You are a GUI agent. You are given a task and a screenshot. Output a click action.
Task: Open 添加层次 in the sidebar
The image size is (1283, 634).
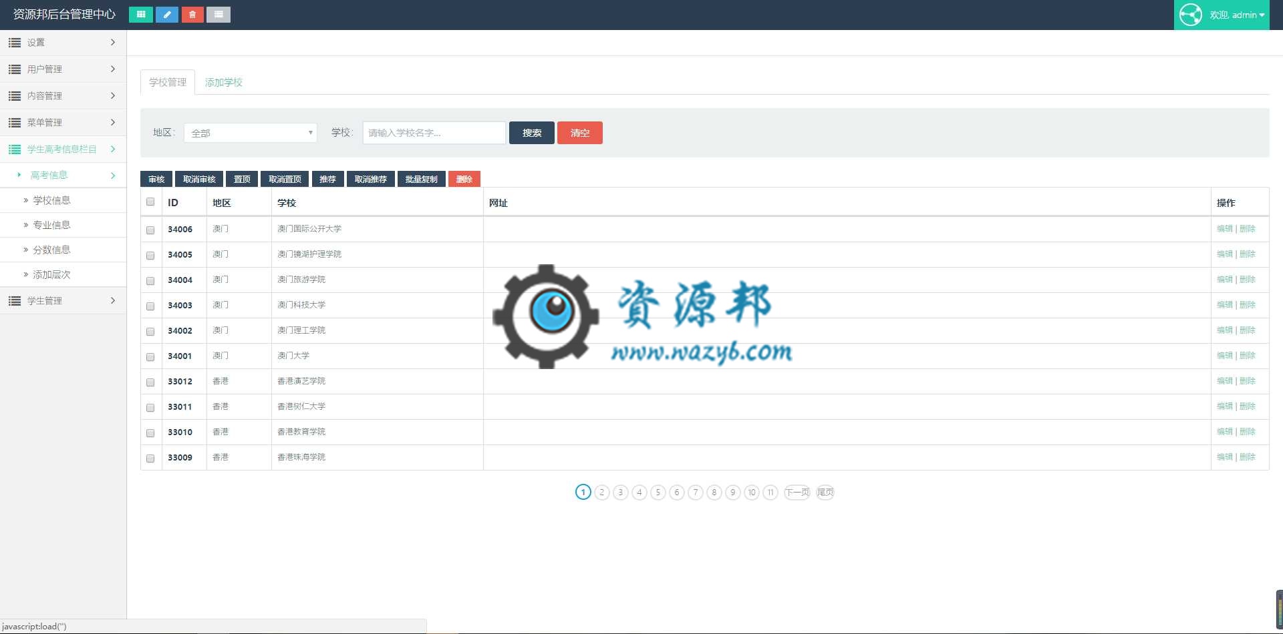(x=51, y=274)
